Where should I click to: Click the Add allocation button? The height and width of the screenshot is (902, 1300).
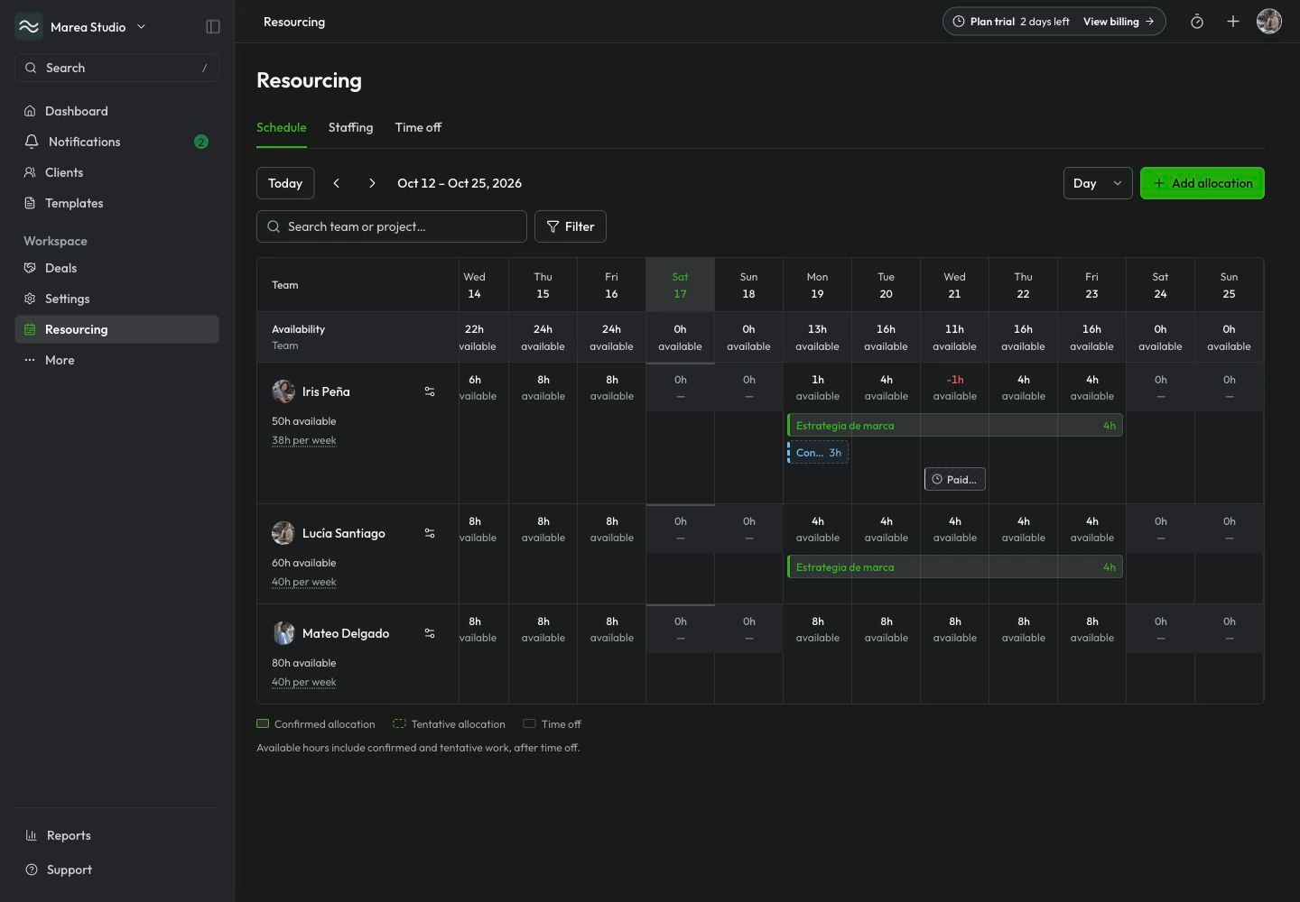[1202, 183]
